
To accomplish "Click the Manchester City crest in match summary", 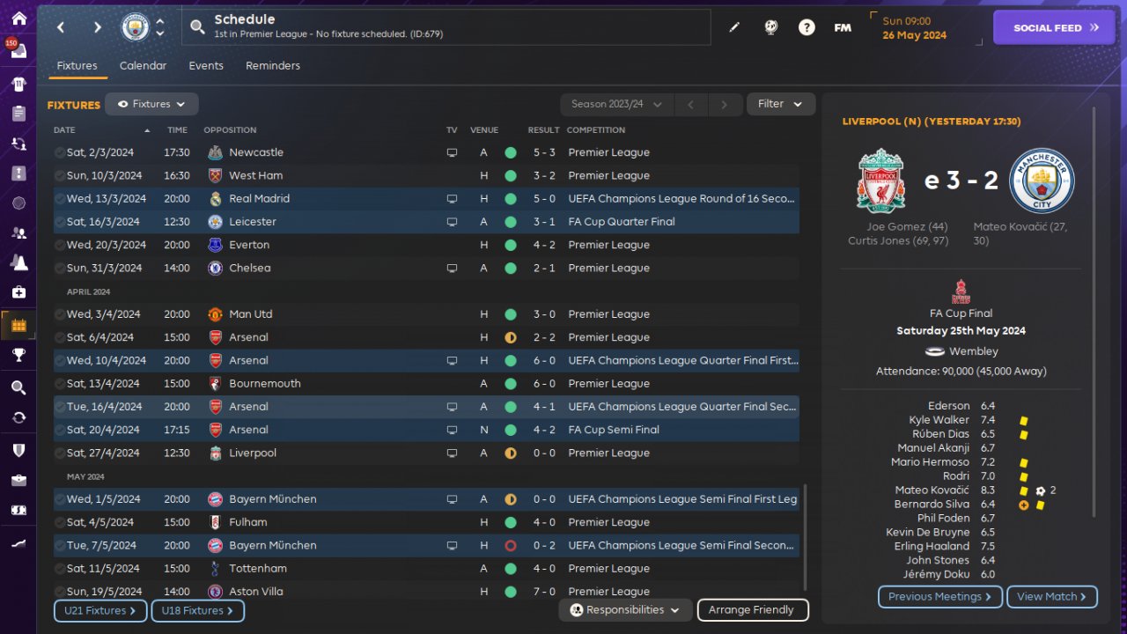I will click(x=1042, y=181).
